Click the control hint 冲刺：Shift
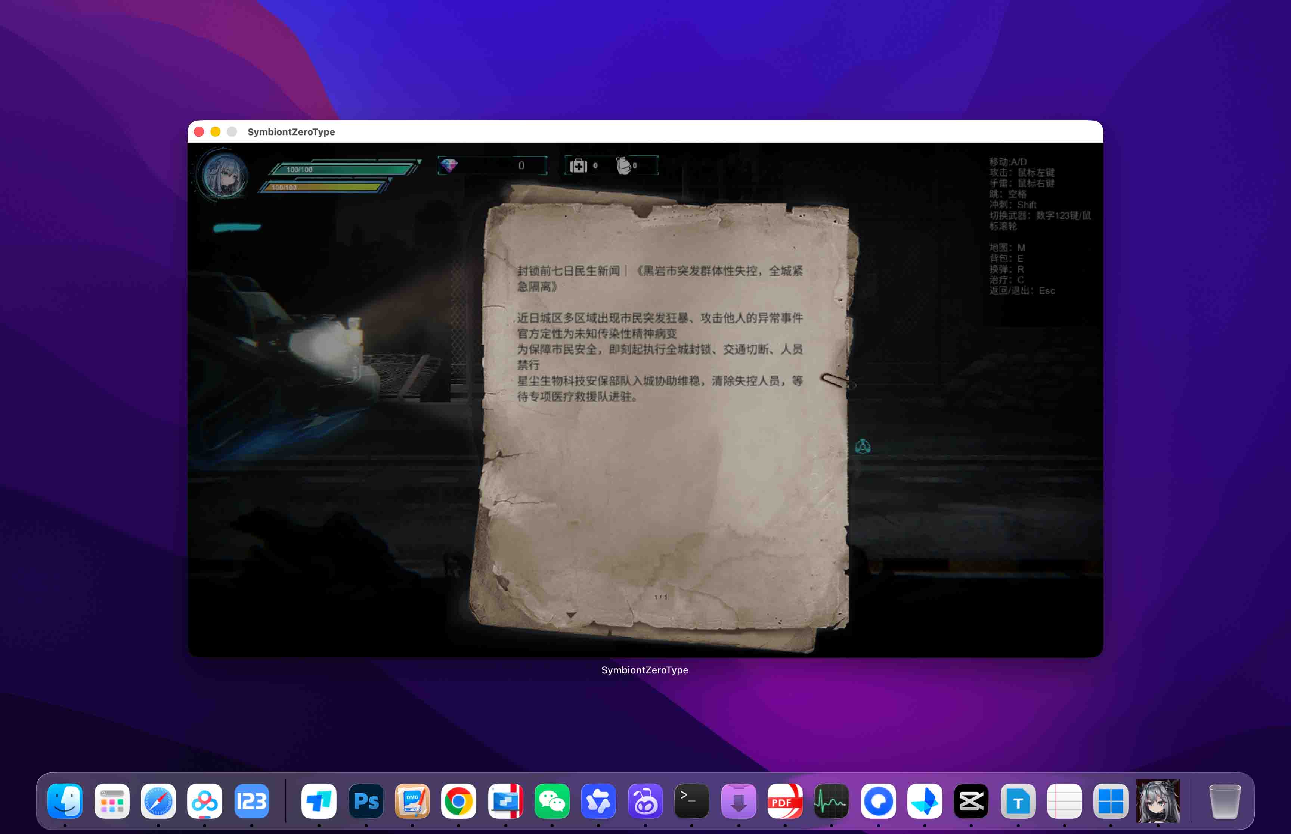Image resolution: width=1291 pixels, height=834 pixels. tap(1013, 205)
